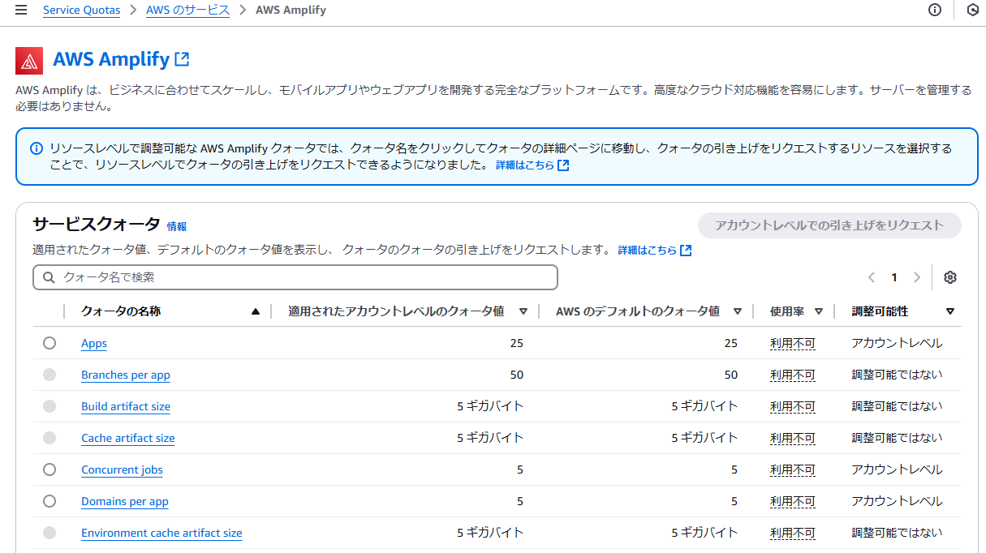
Task: Sort by AWS のデフォルトのクォータ値 column
Action: click(738, 311)
